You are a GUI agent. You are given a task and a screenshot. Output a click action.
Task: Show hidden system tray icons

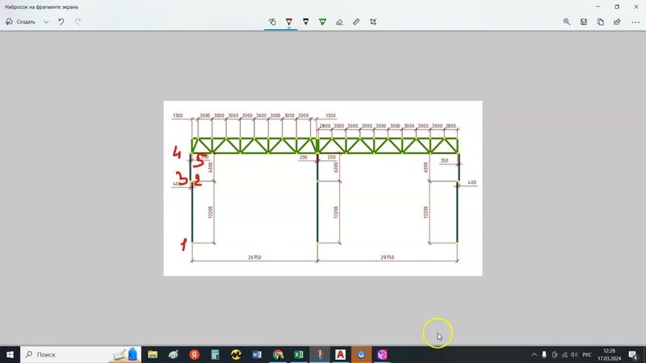coord(533,354)
